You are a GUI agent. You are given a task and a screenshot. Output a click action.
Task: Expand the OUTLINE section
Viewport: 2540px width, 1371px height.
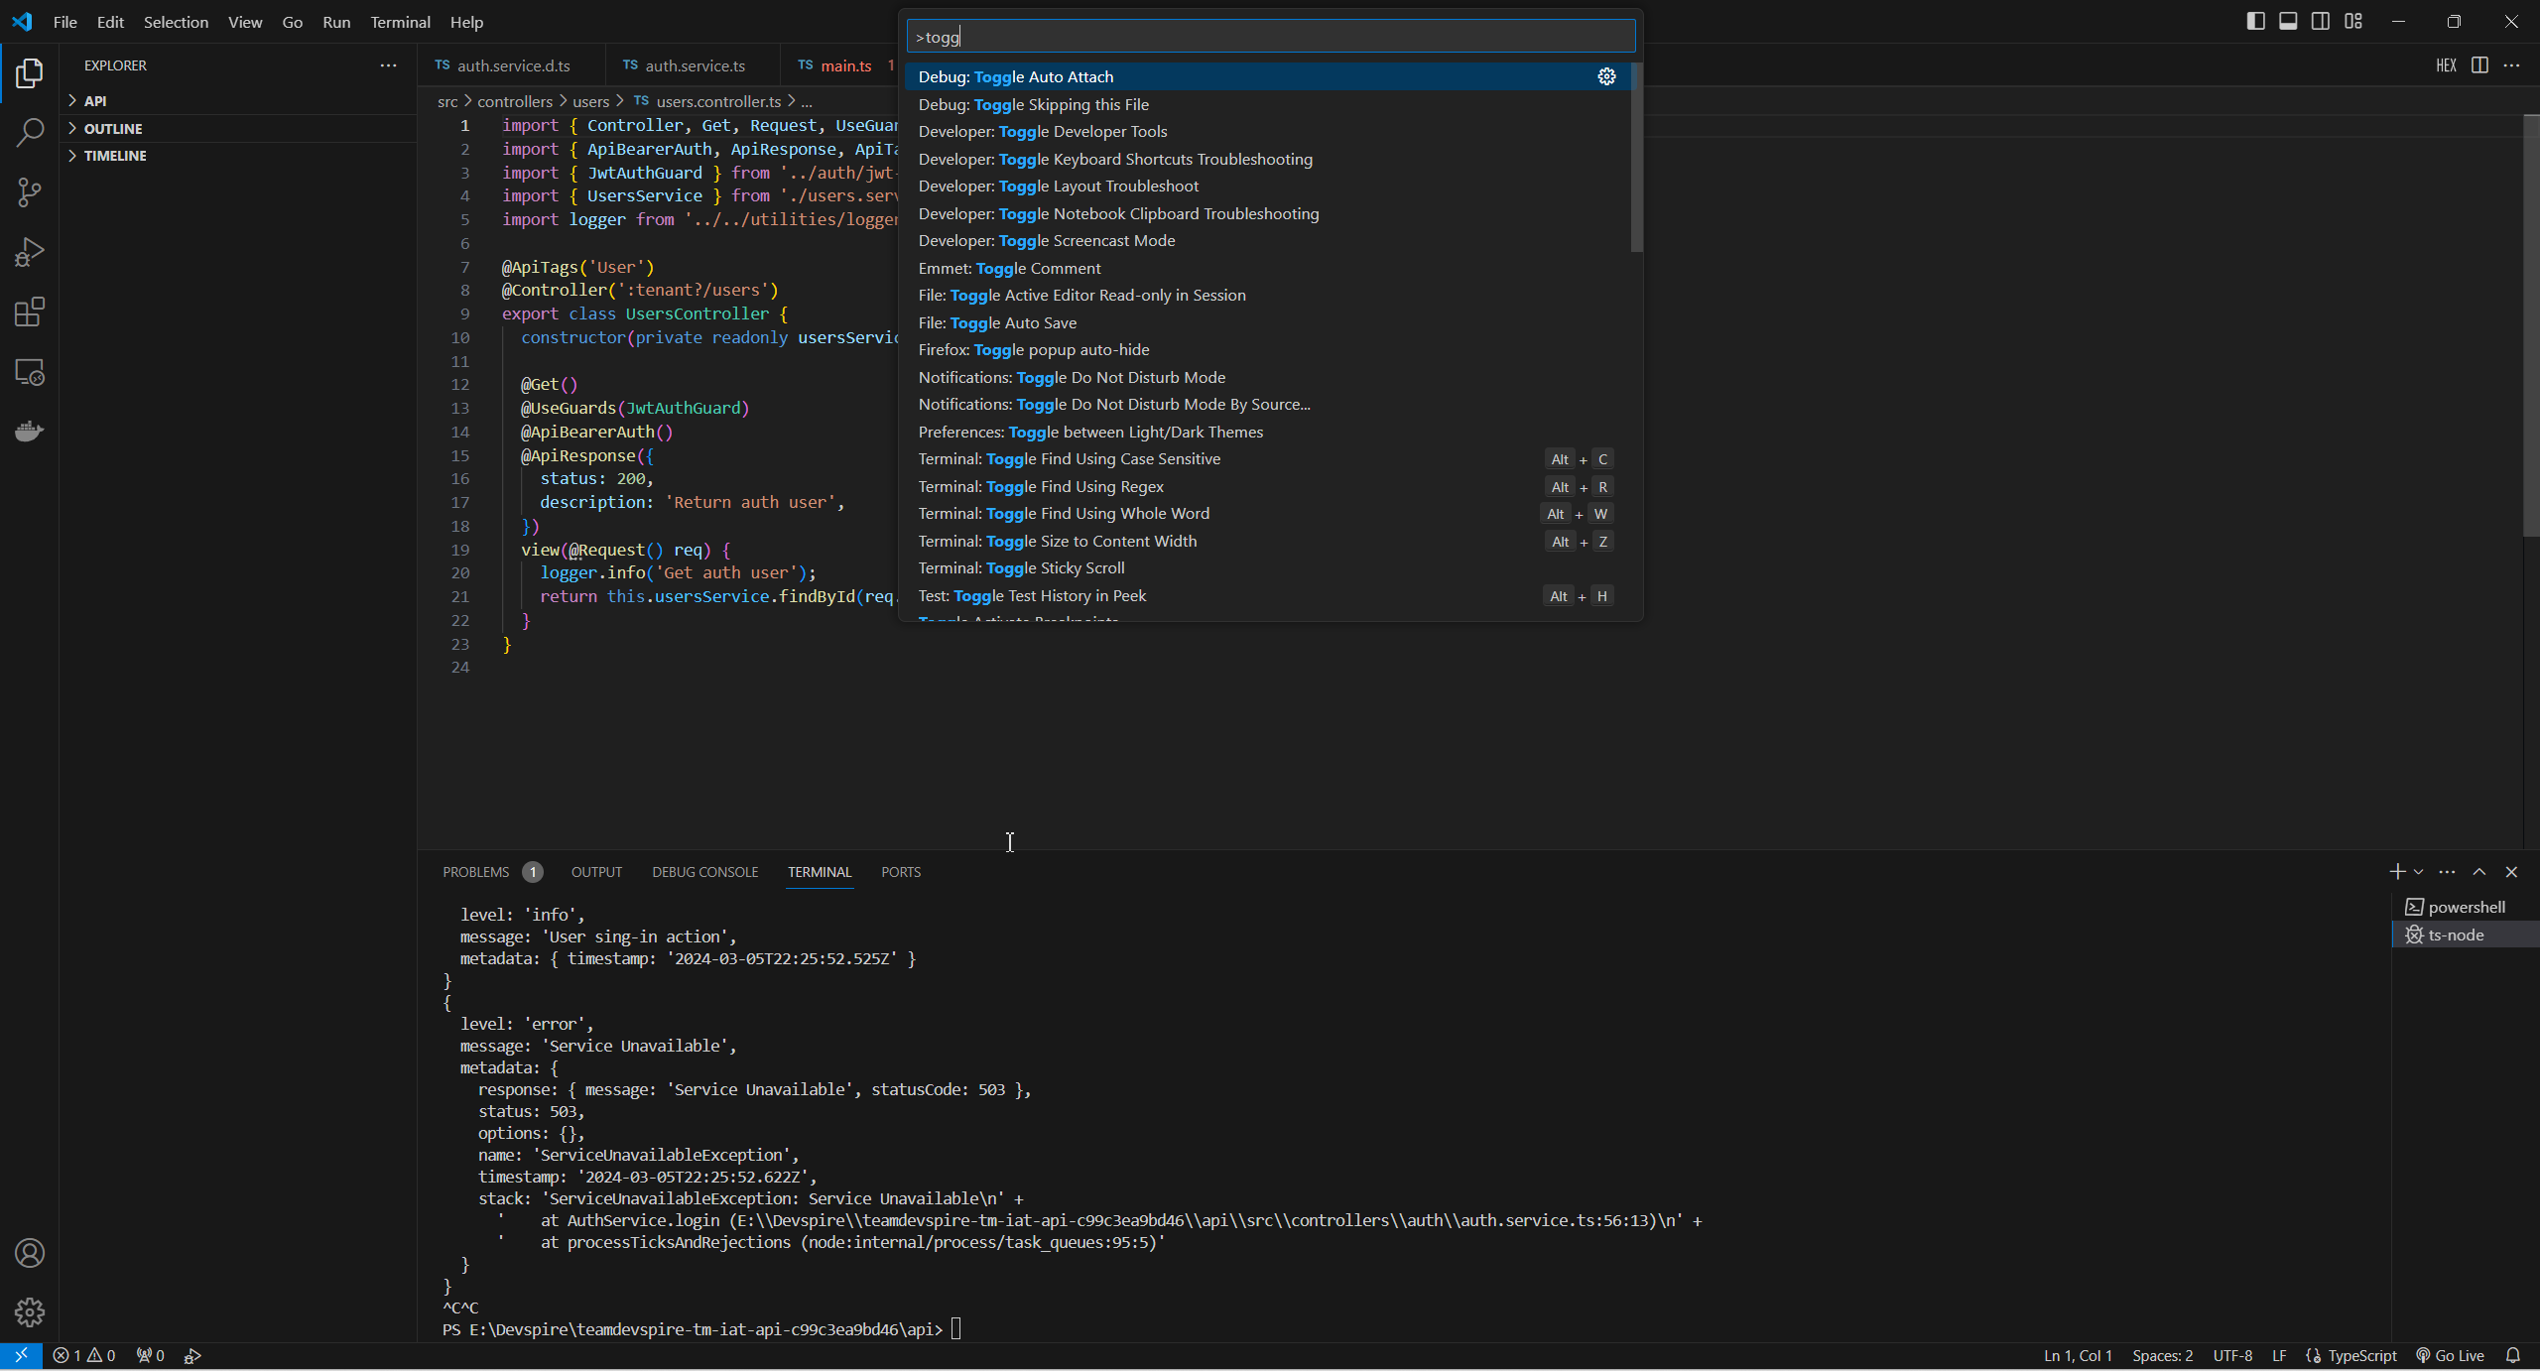pyautogui.click(x=113, y=128)
